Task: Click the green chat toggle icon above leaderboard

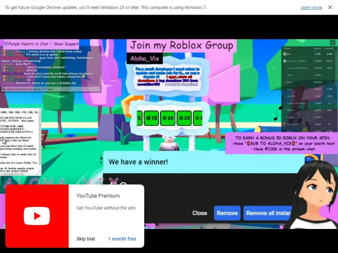Action: tap(333, 42)
